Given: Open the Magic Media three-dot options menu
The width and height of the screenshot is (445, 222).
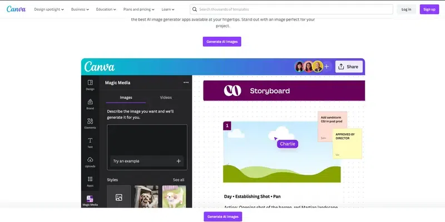Looking at the screenshot, I should [x=186, y=82].
